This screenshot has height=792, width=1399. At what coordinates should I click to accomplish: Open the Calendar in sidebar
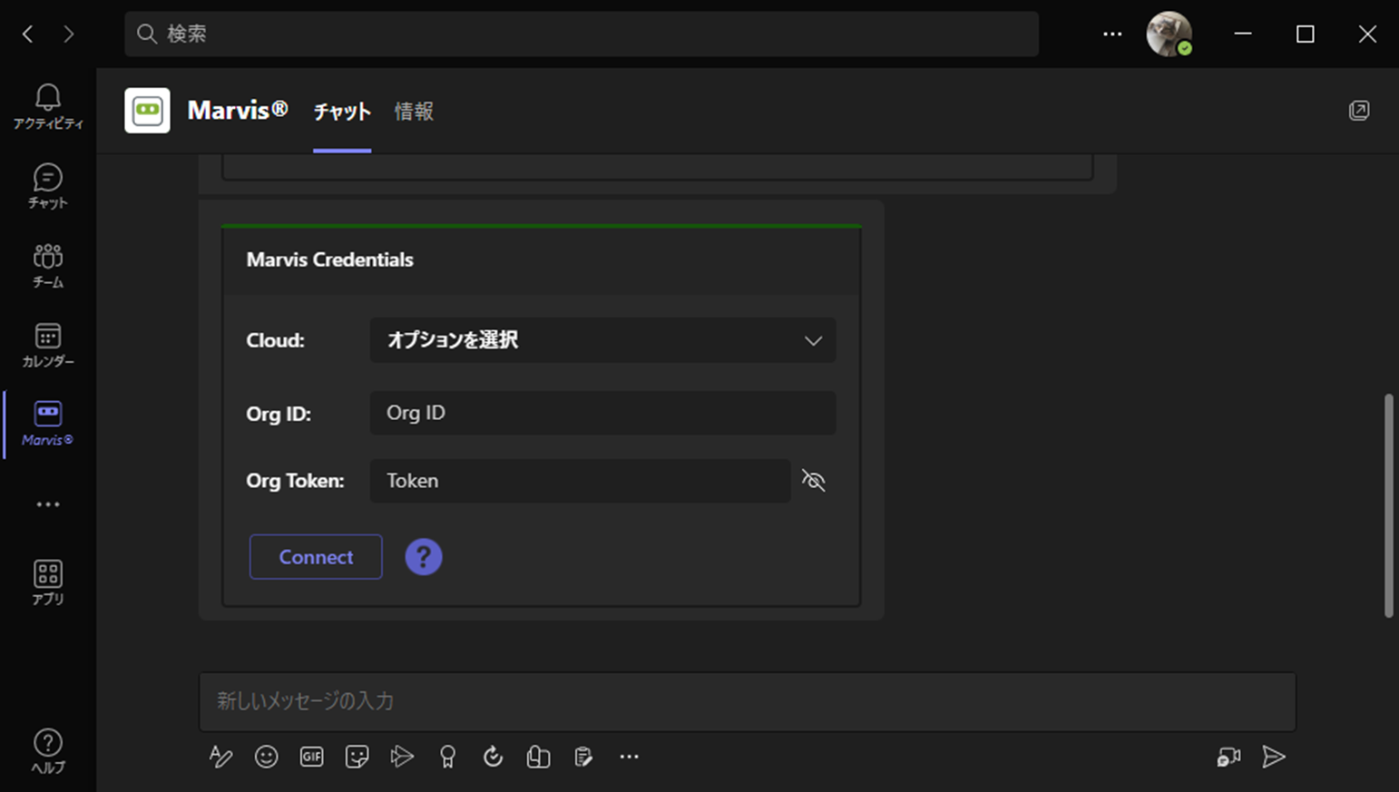pyautogui.click(x=47, y=344)
